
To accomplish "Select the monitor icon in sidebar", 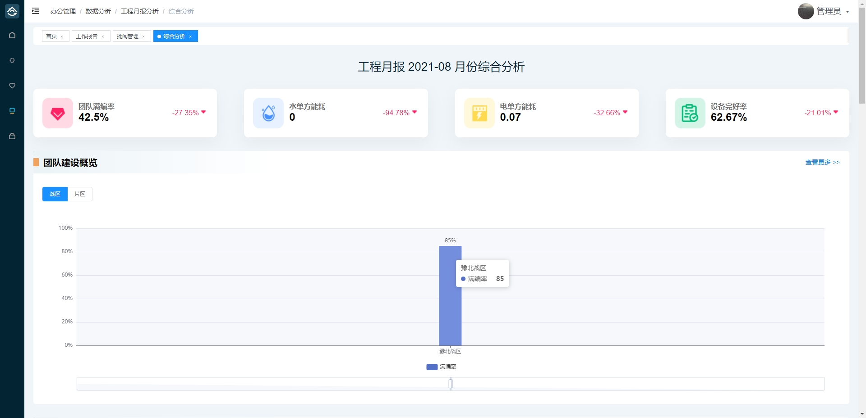I will (12, 111).
